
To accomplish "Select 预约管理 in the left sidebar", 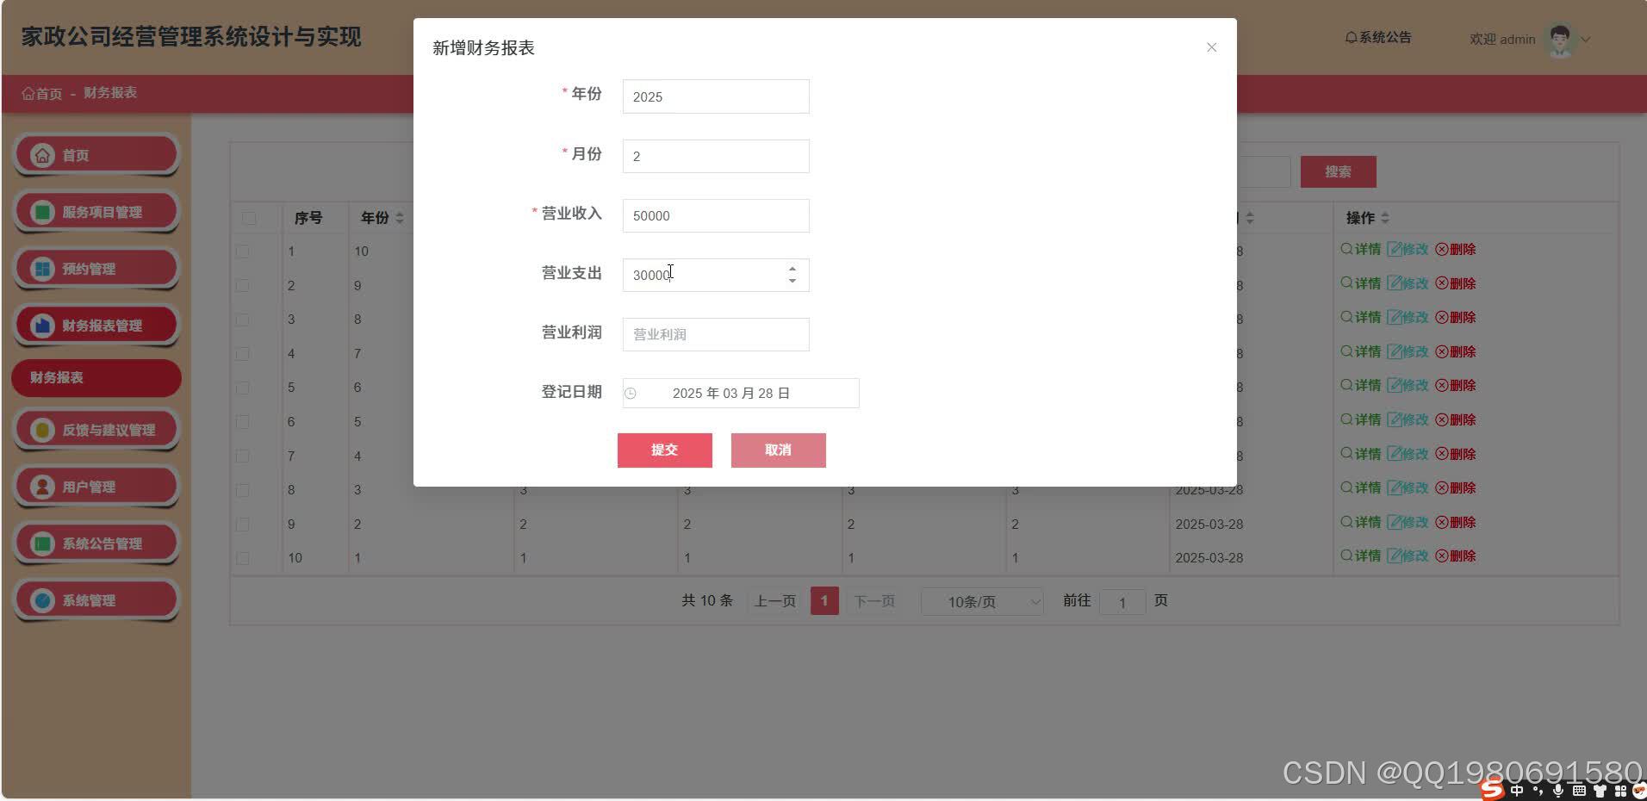I will tap(96, 268).
